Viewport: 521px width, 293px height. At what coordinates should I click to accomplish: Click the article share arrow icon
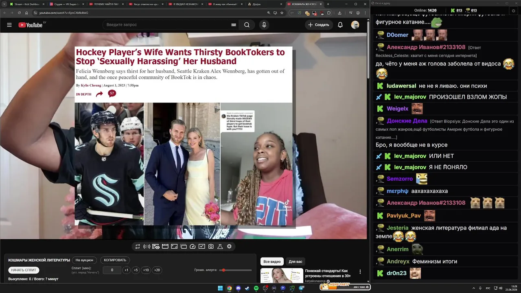pyautogui.click(x=99, y=94)
